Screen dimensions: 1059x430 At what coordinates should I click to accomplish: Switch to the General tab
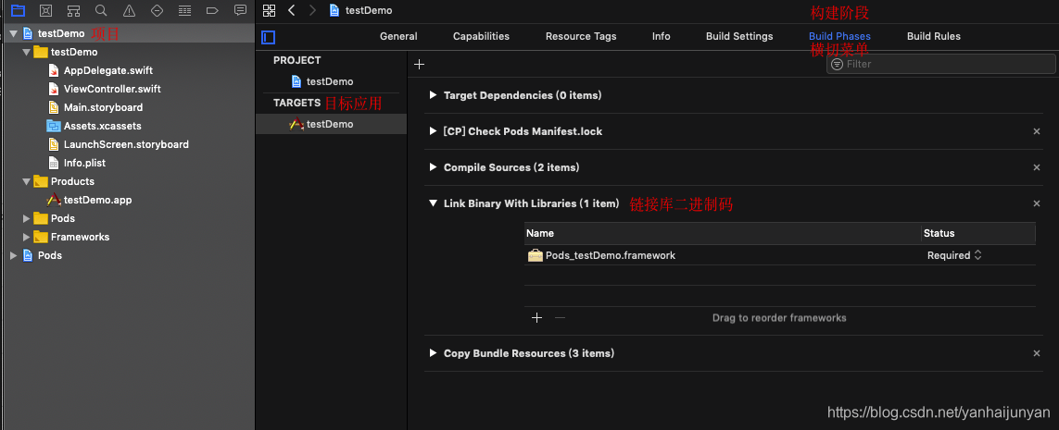tap(398, 36)
